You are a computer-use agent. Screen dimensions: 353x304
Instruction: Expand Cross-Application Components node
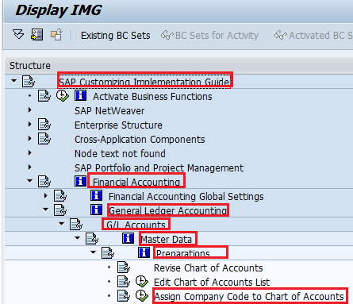[29, 139]
